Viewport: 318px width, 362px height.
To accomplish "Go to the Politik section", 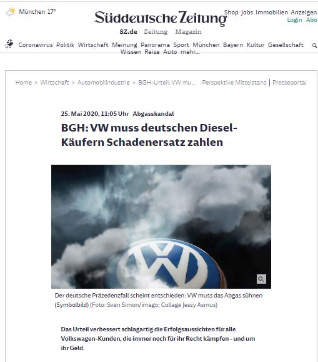I will click(65, 45).
